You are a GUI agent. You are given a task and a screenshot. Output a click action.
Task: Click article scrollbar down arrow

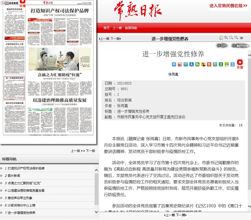(249, 206)
